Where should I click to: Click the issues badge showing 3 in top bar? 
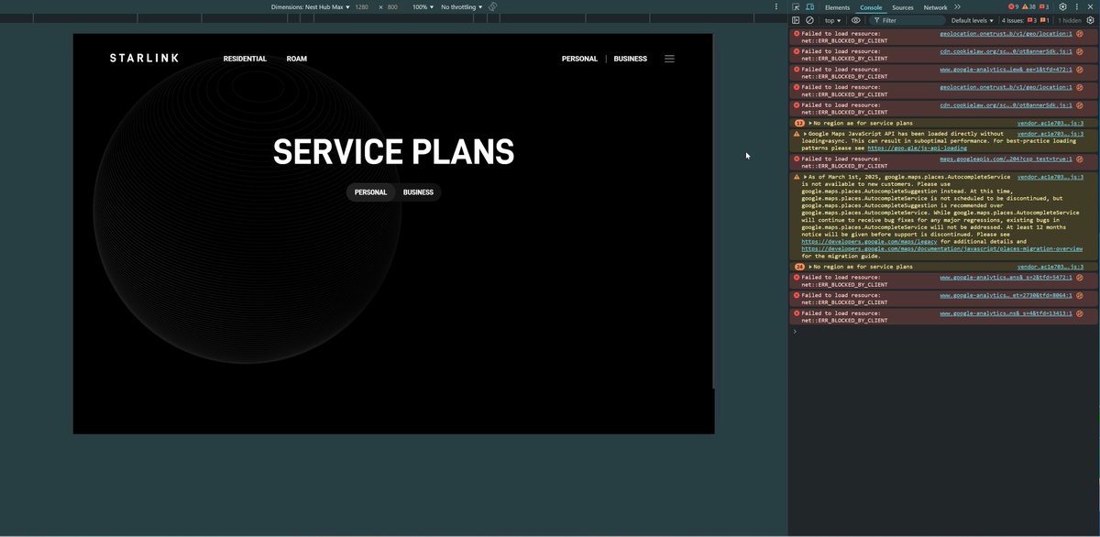[x=1044, y=7]
